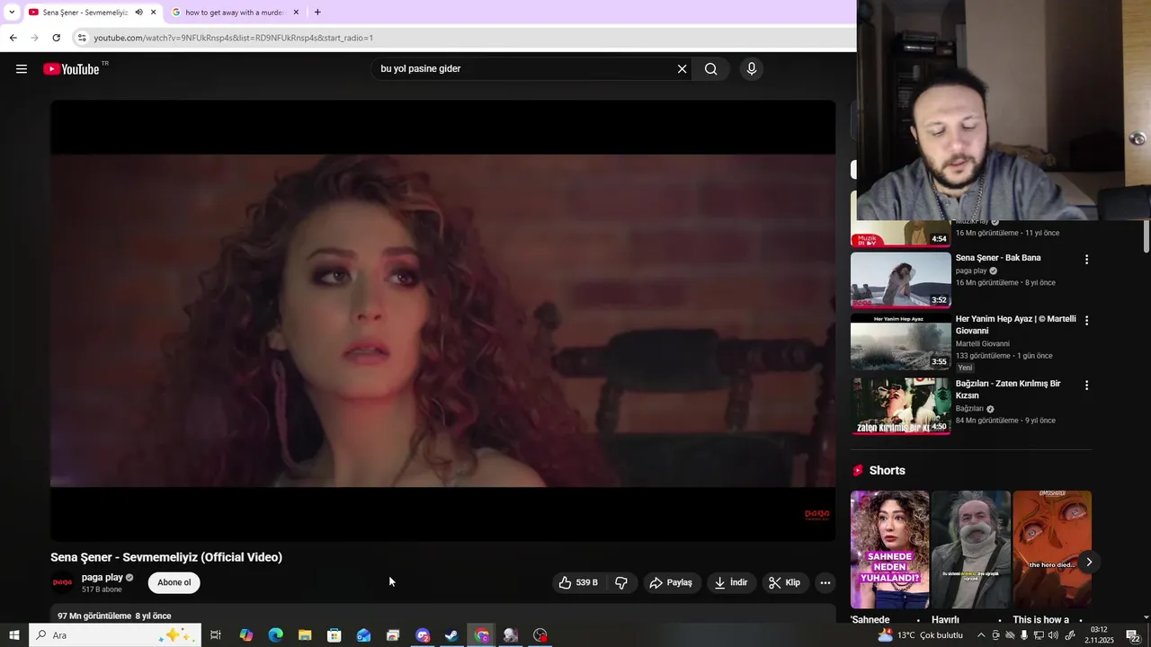
Task: Reload the YouTube page
Action: coord(56,38)
